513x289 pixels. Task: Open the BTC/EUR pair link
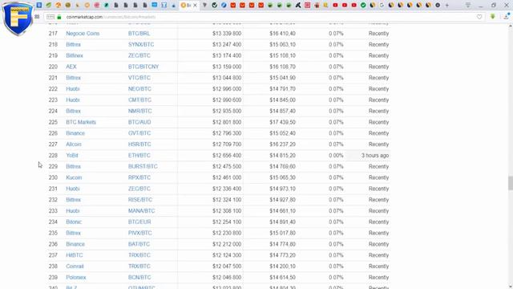pyautogui.click(x=139, y=222)
